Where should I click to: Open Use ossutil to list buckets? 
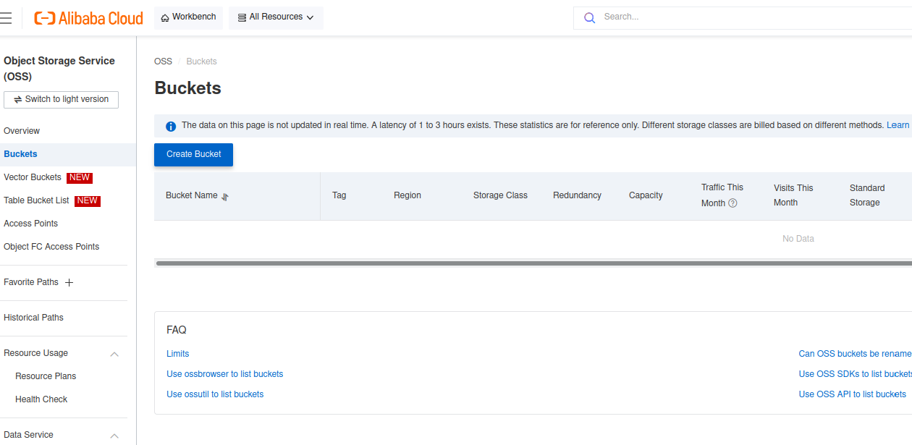[x=215, y=394]
